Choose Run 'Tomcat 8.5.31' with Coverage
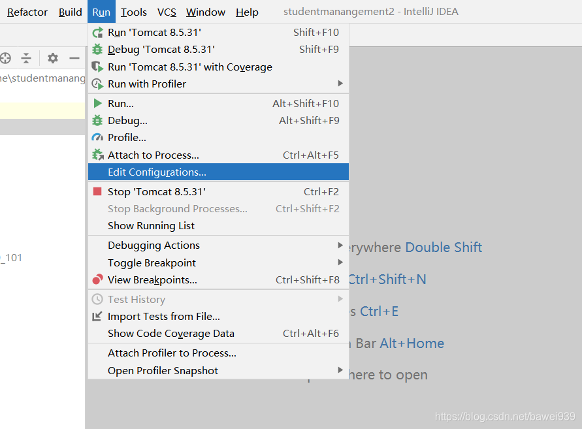Image resolution: width=582 pixels, height=429 pixels. click(218, 67)
